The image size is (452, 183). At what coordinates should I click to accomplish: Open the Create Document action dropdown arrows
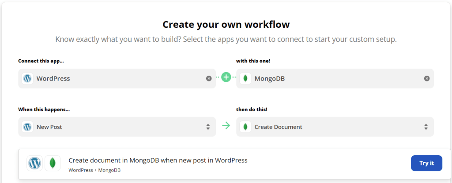(426, 127)
